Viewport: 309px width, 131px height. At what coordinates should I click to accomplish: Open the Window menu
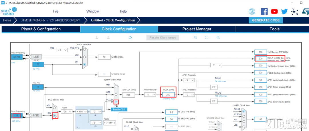coord(93,11)
